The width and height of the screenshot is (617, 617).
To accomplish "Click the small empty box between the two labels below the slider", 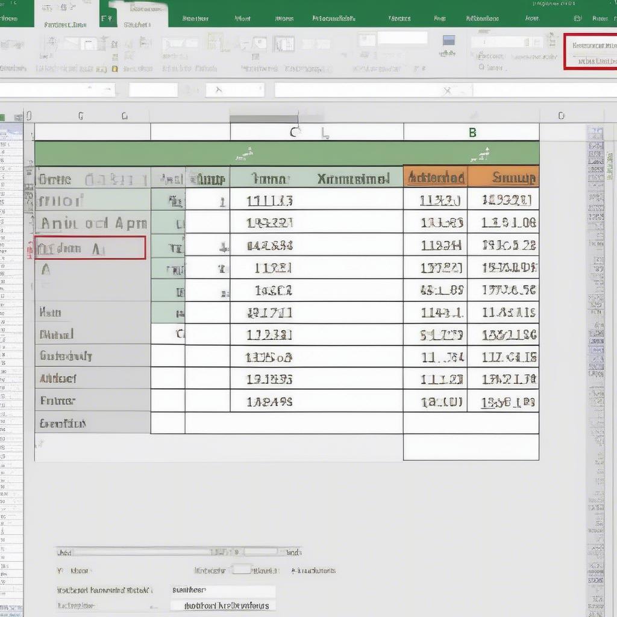I will [x=241, y=569].
